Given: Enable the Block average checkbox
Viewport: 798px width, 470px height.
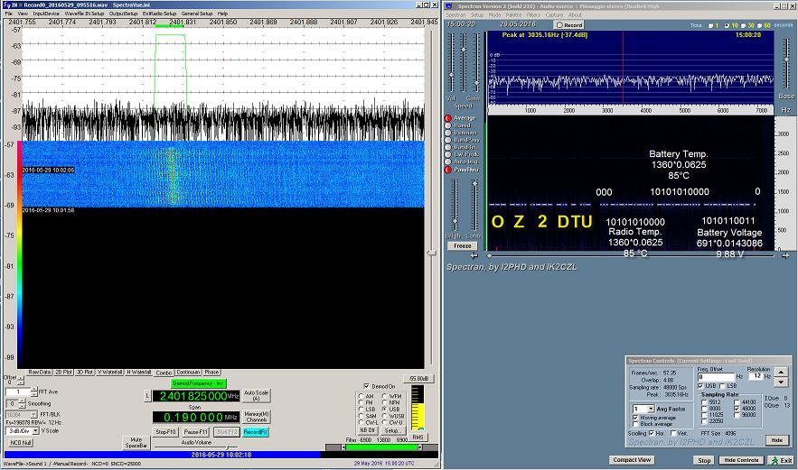Looking at the screenshot, I should coord(634,423).
